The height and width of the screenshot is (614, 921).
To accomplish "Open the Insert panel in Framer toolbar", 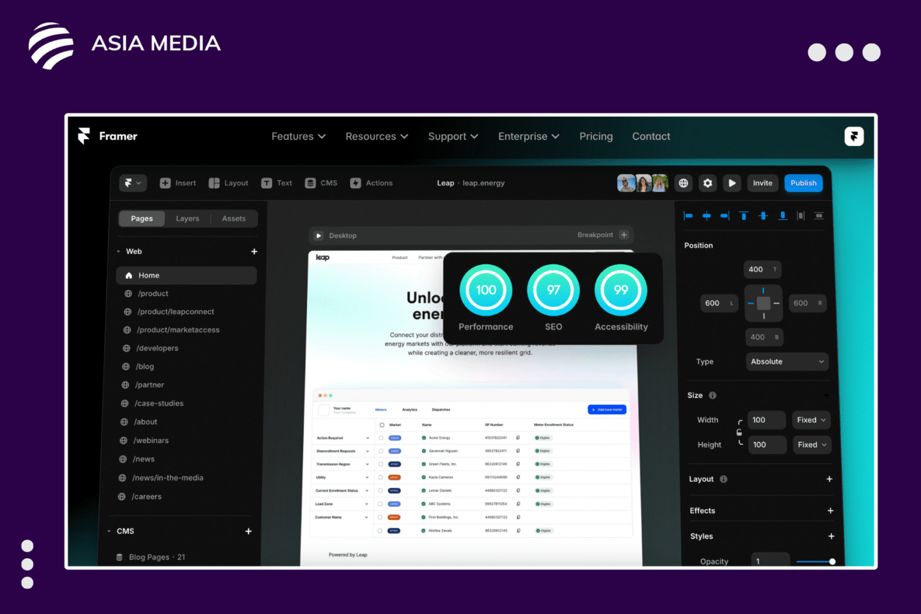I will coord(177,183).
